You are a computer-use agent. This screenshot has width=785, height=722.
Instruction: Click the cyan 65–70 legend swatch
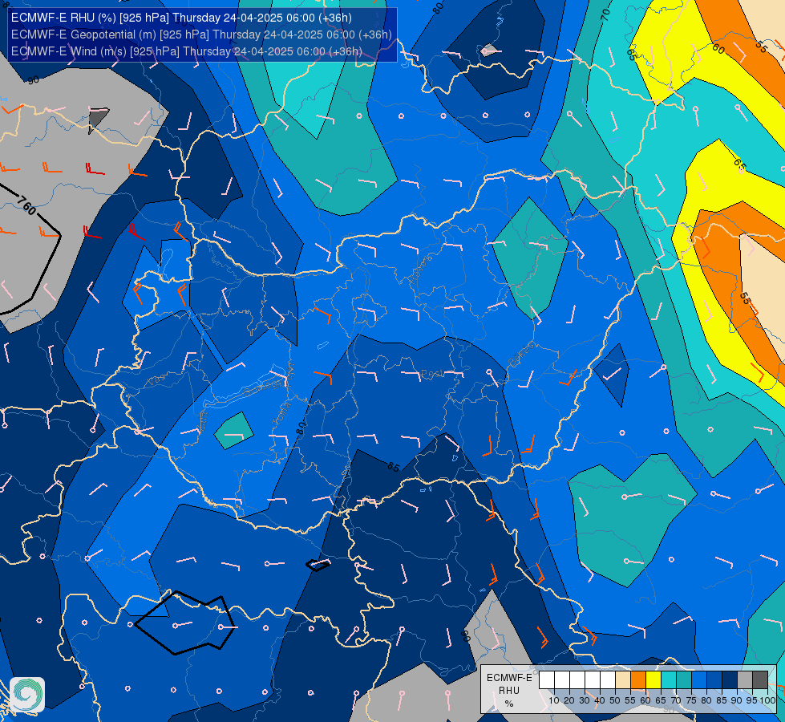click(669, 680)
